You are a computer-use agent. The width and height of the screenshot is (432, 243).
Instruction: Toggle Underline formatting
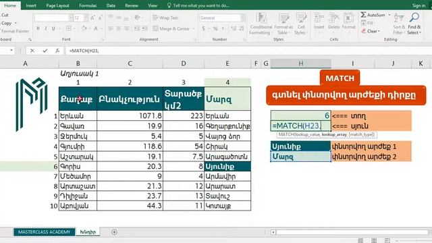53,28
